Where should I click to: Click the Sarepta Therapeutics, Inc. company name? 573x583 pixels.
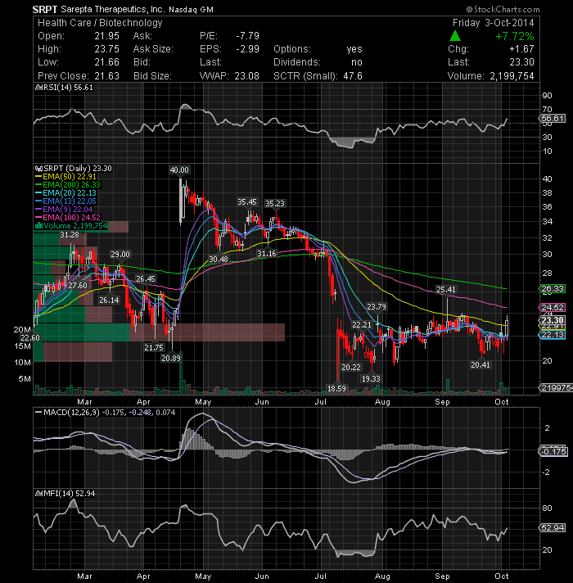112,9
